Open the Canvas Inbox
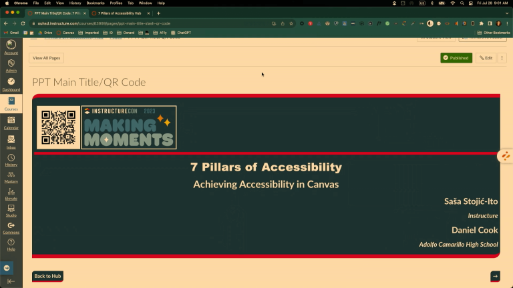Image resolution: width=513 pixels, height=288 pixels. (x=11, y=142)
